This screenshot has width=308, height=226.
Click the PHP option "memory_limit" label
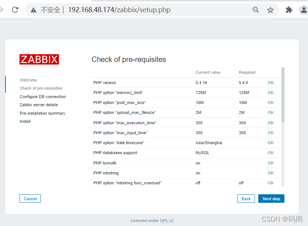[118, 93]
